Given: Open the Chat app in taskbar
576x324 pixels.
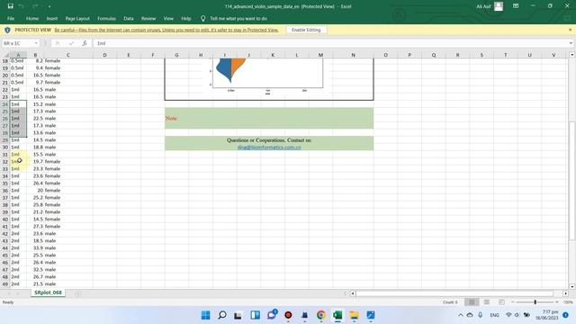Looking at the screenshot, I should pos(272,315).
